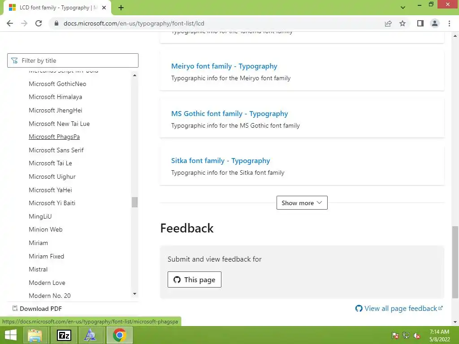The image size is (459, 344).
Task: Click page scrollbar thumb
Action: (x=455, y=262)
